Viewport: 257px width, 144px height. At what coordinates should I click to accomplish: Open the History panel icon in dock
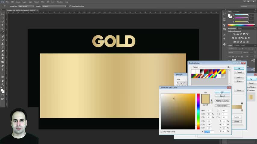click(224, 14)
